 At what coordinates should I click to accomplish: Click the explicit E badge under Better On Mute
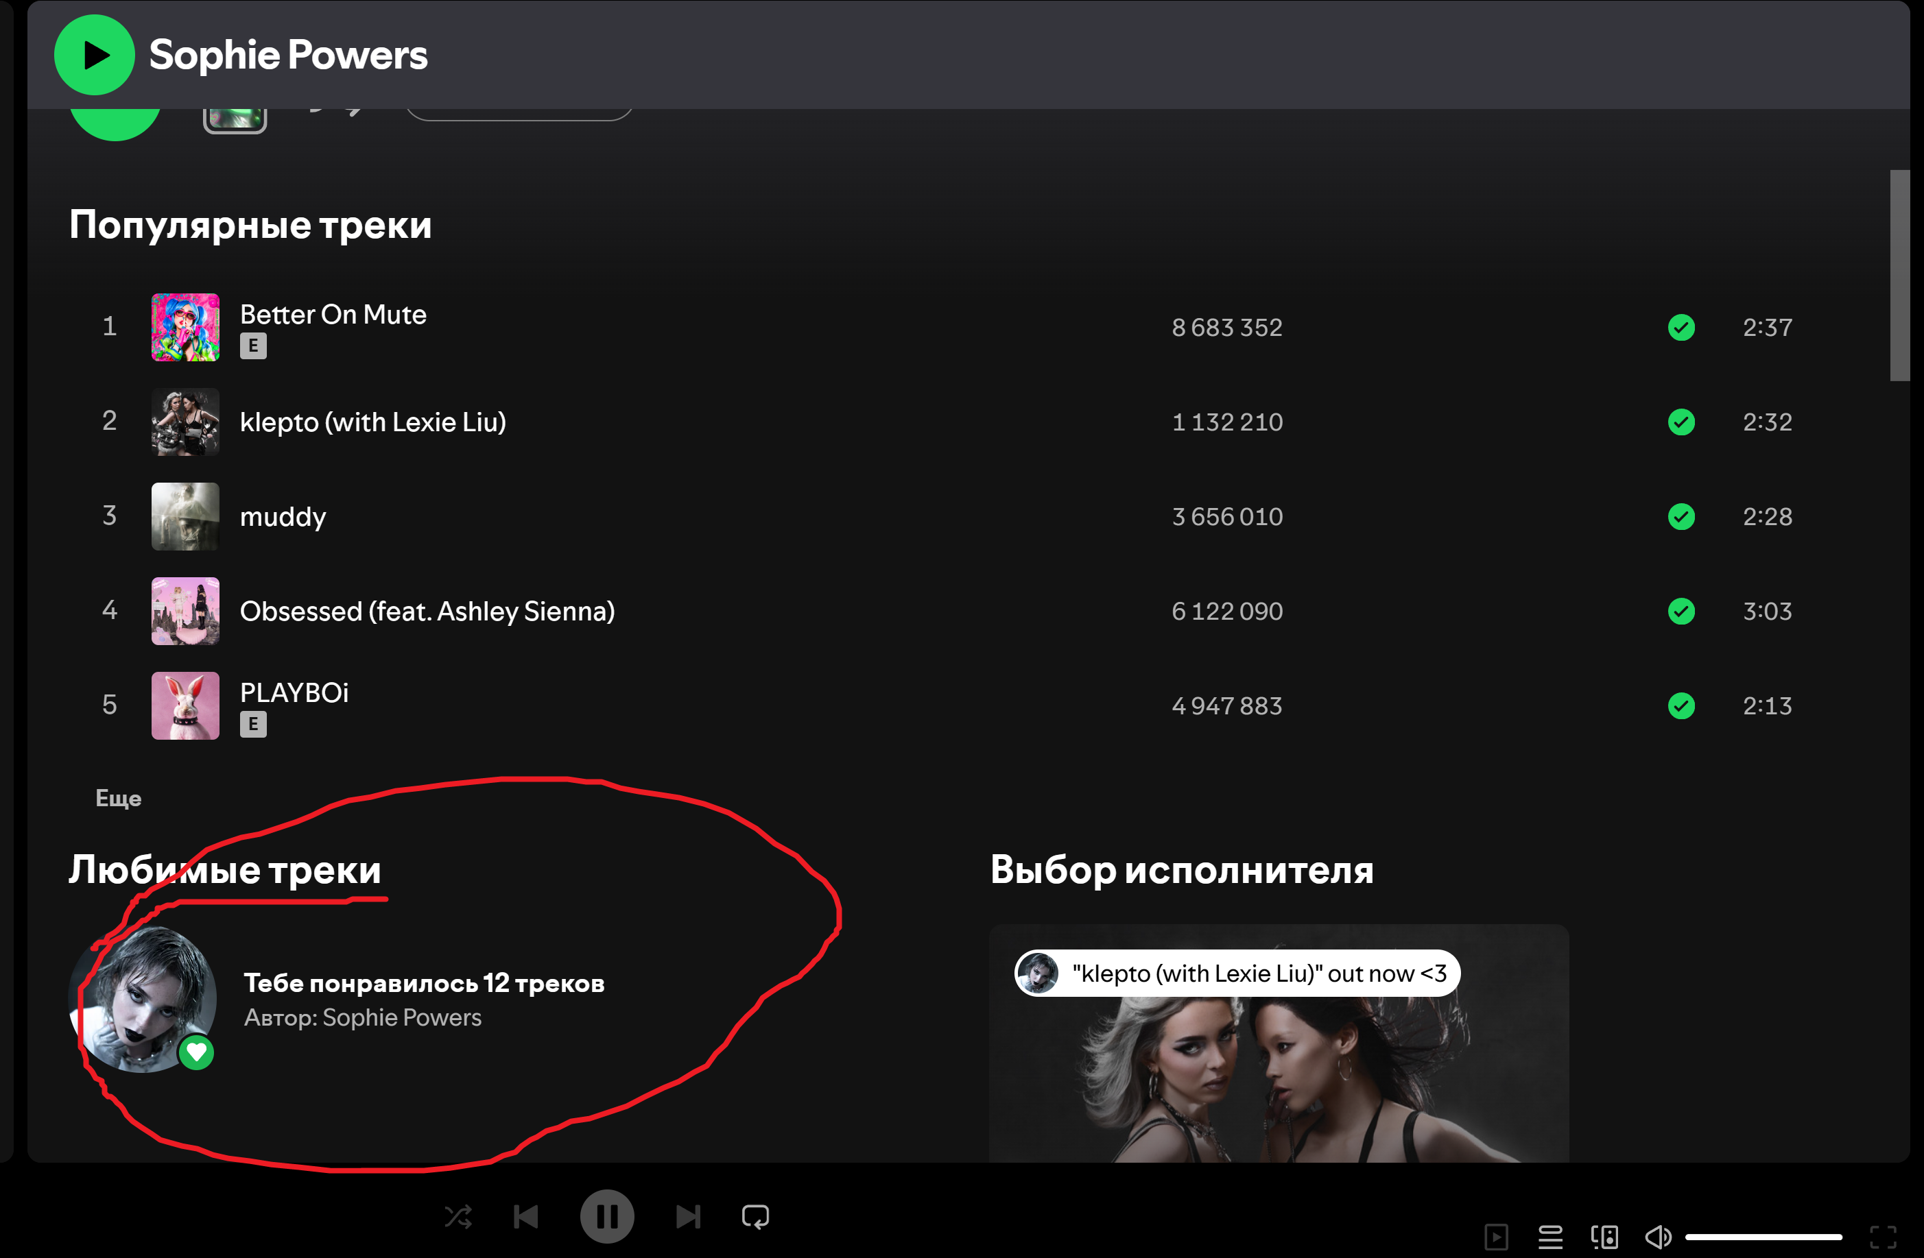(x=253, y=346)
